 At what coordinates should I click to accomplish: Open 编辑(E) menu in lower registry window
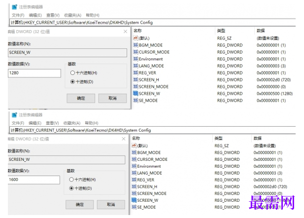click(x=35, y=123)
